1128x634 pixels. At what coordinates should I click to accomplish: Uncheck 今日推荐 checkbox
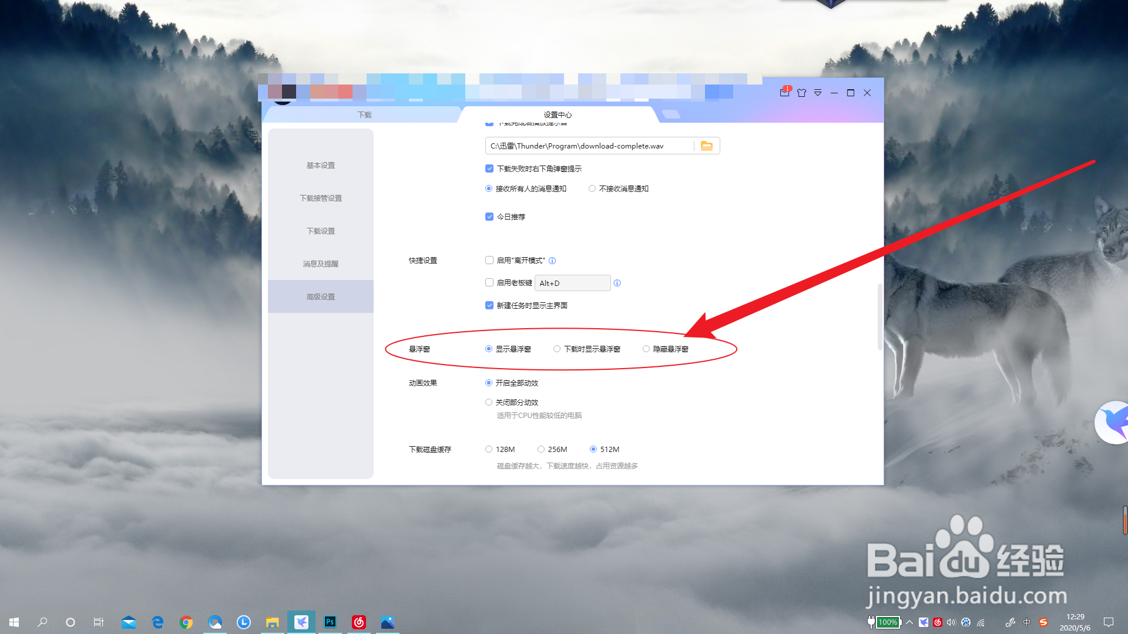click(489, 217)
